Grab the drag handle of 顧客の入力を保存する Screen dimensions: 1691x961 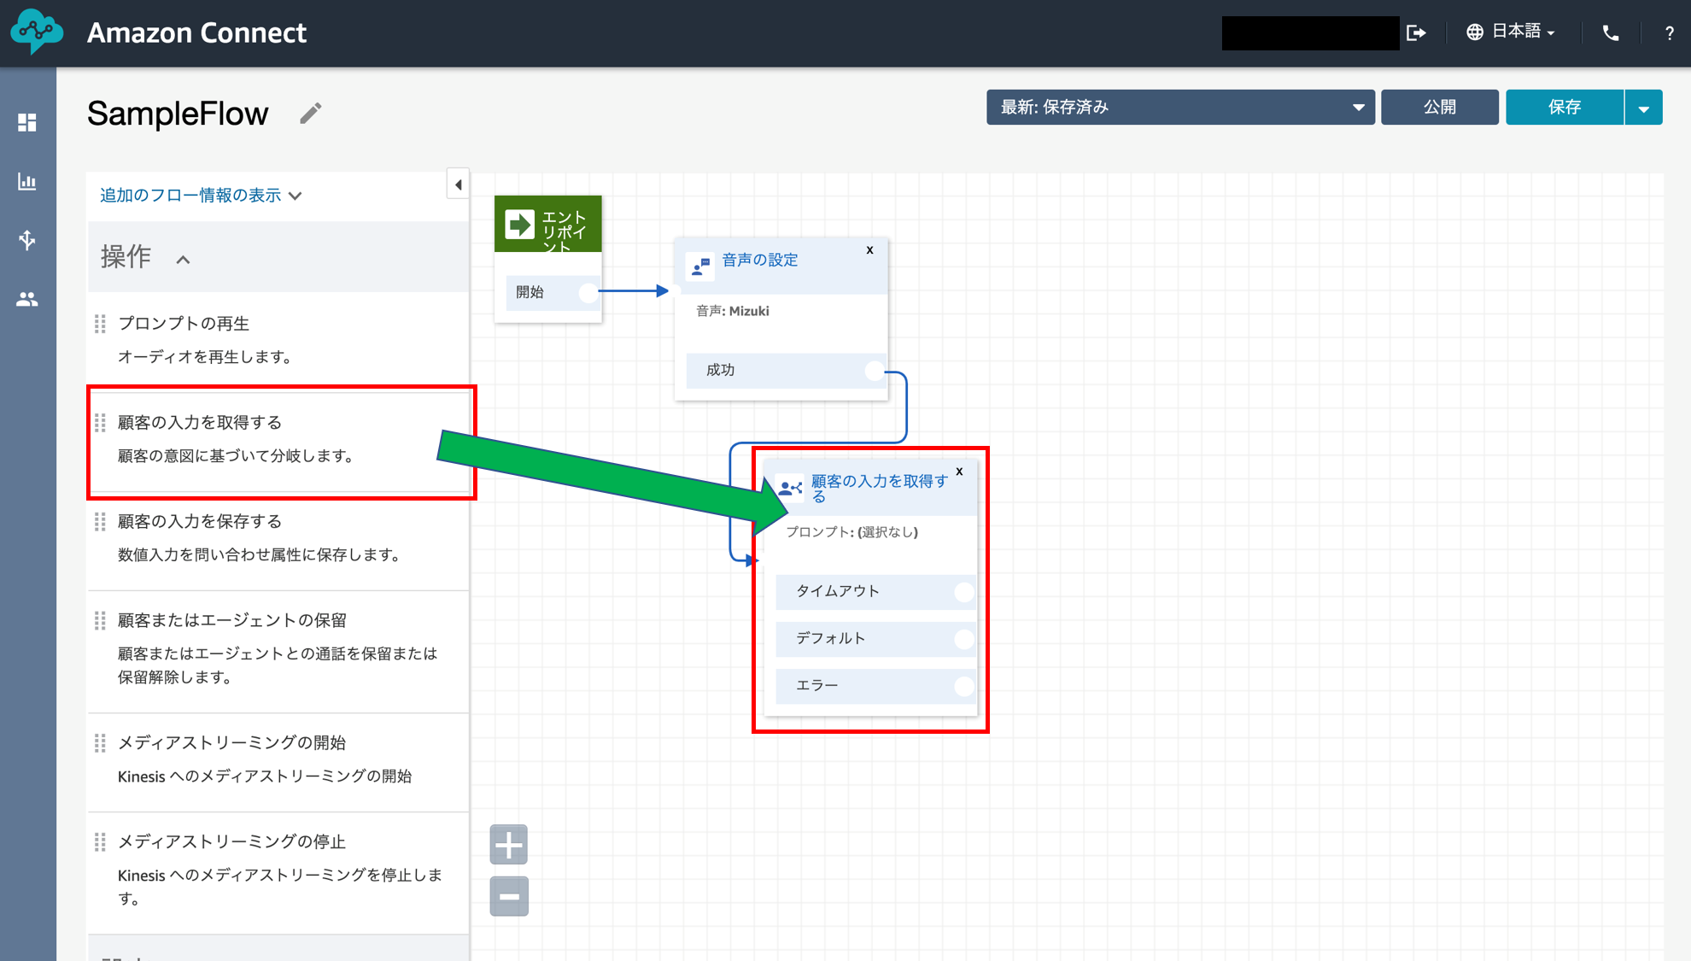pyautogui.click(x=100, y=522)
